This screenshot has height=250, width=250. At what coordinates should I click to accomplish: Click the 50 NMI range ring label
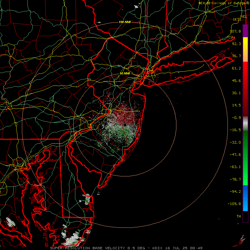125,74
